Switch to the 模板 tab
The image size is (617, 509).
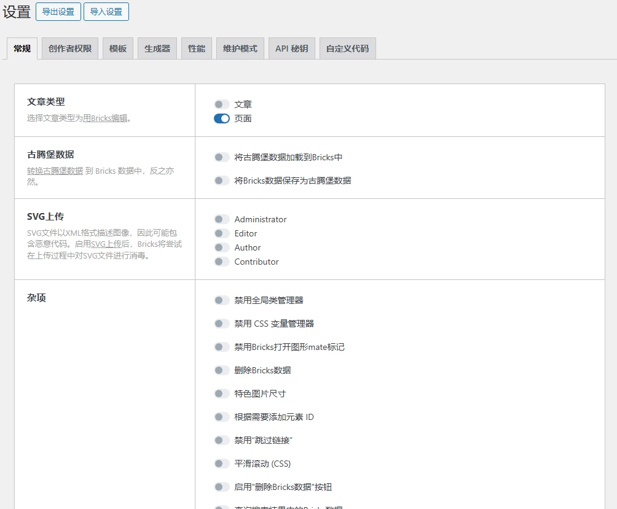pyautogui.click(x=117, y=48)
